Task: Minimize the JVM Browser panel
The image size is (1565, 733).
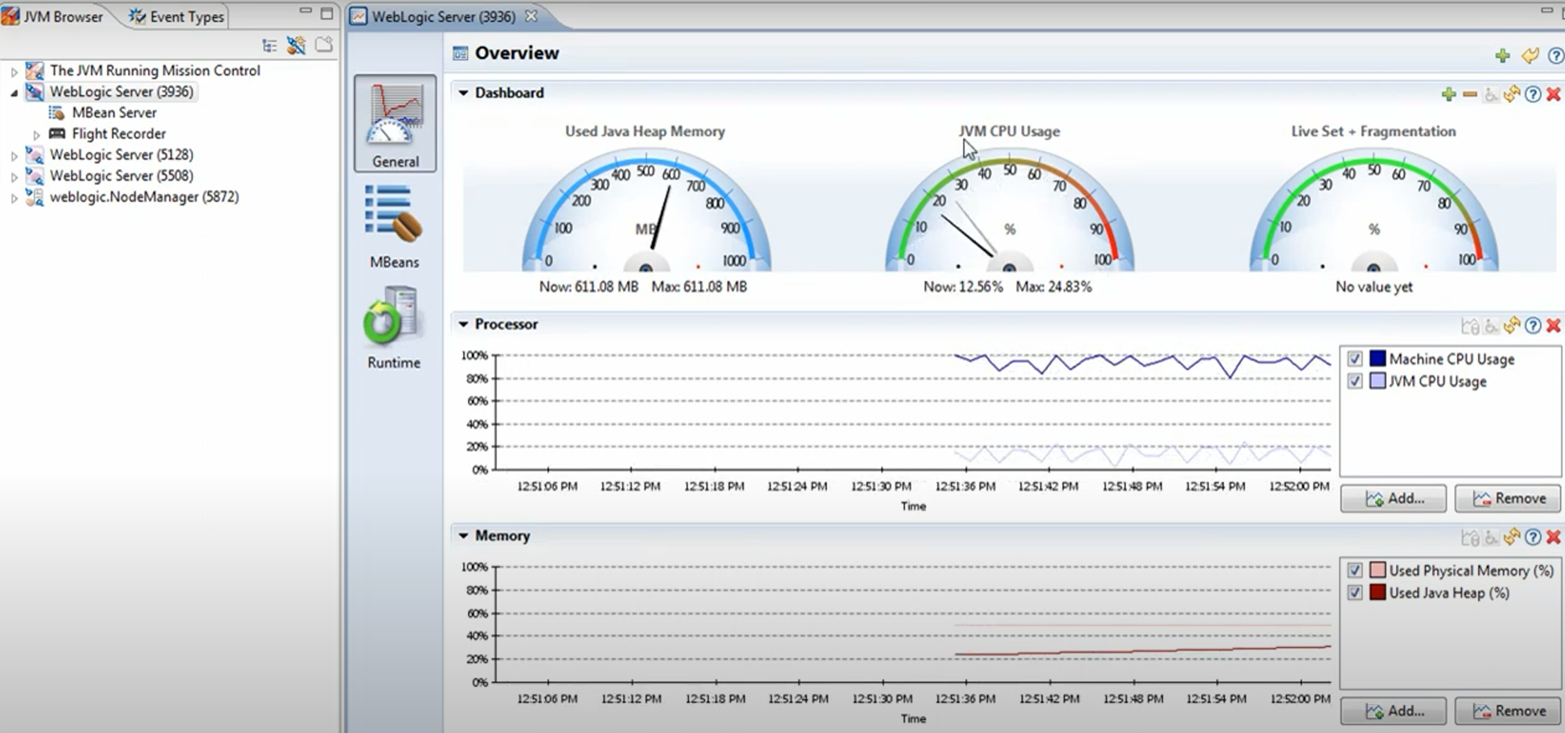Action: 305,12
